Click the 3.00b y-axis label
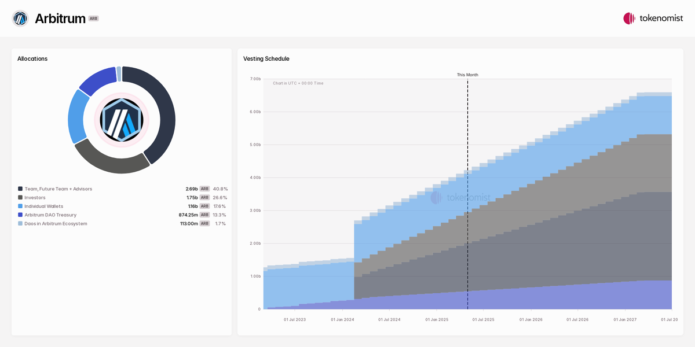The width and height of the screenshot is (695, 347). pyautogui.click(x=255, y=211)
